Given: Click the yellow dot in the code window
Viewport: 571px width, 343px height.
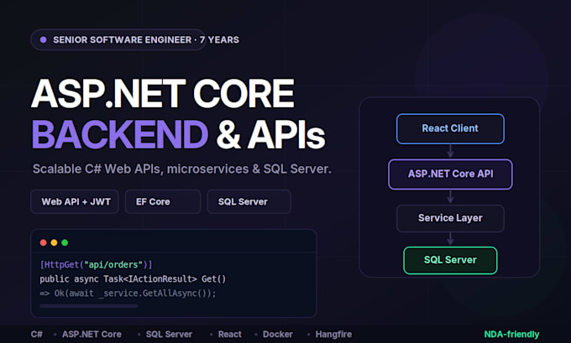Looking at the screenshot, I should [54, 242].
